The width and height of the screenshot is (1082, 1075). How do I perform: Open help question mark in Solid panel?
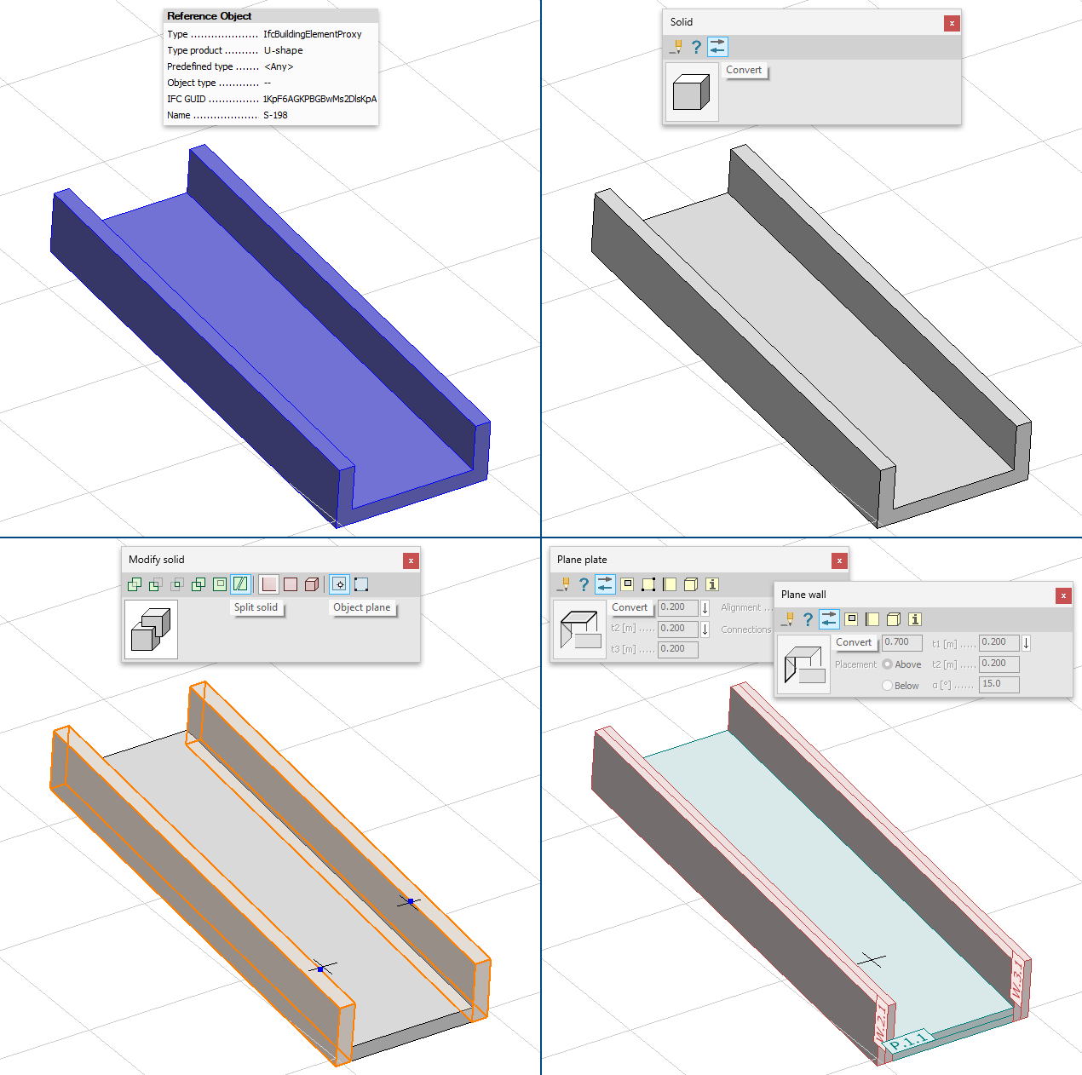pyautogui.click(x=696, y=47)
